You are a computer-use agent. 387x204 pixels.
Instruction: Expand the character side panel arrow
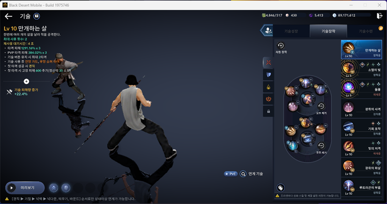tap(266, 31)
